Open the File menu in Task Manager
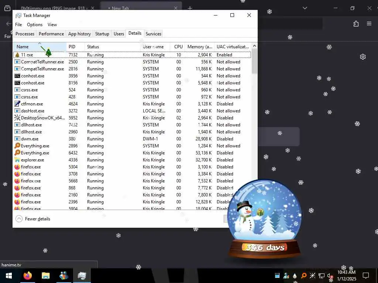 [x=18, y=25]
